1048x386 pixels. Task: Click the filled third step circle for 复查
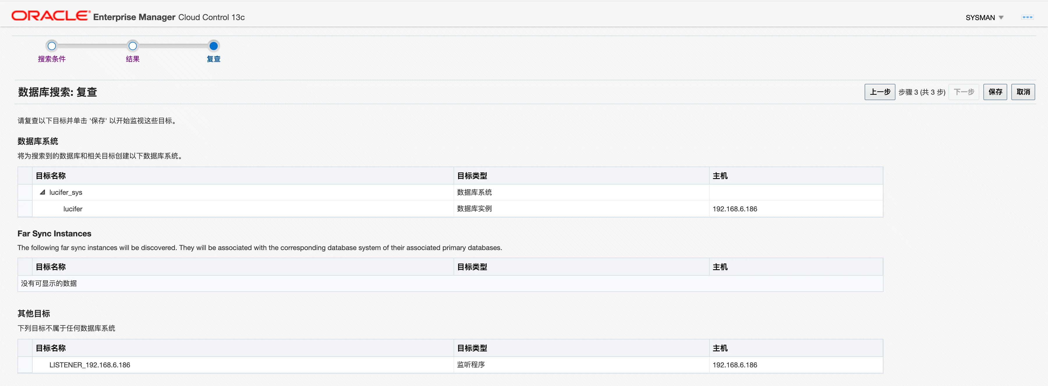[214, 46]
